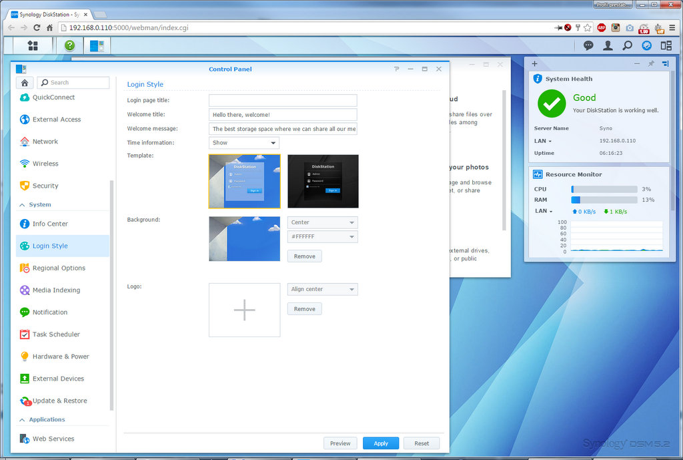
Task: Open Media Indexing settings
Action: 63,290
